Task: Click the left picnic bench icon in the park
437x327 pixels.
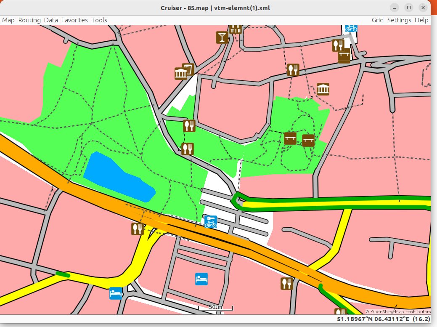Action: (290, 138)
